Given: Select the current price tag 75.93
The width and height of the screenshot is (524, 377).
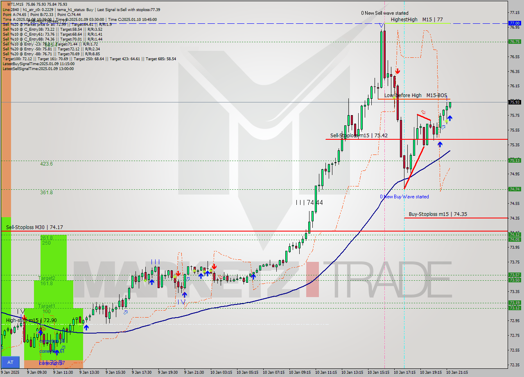Looking at the screenshot, I should [514, 102].
